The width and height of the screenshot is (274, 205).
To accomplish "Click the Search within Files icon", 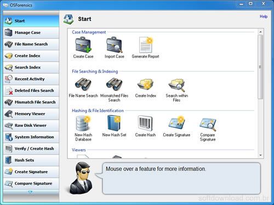I will click(x=176, y=85).
